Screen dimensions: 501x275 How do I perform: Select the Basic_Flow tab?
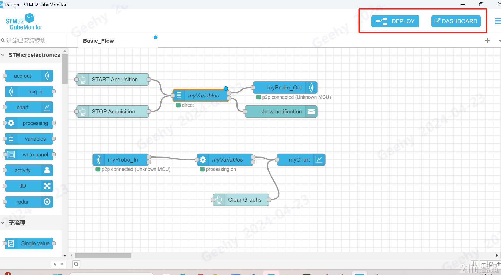(x=118, y=41)
